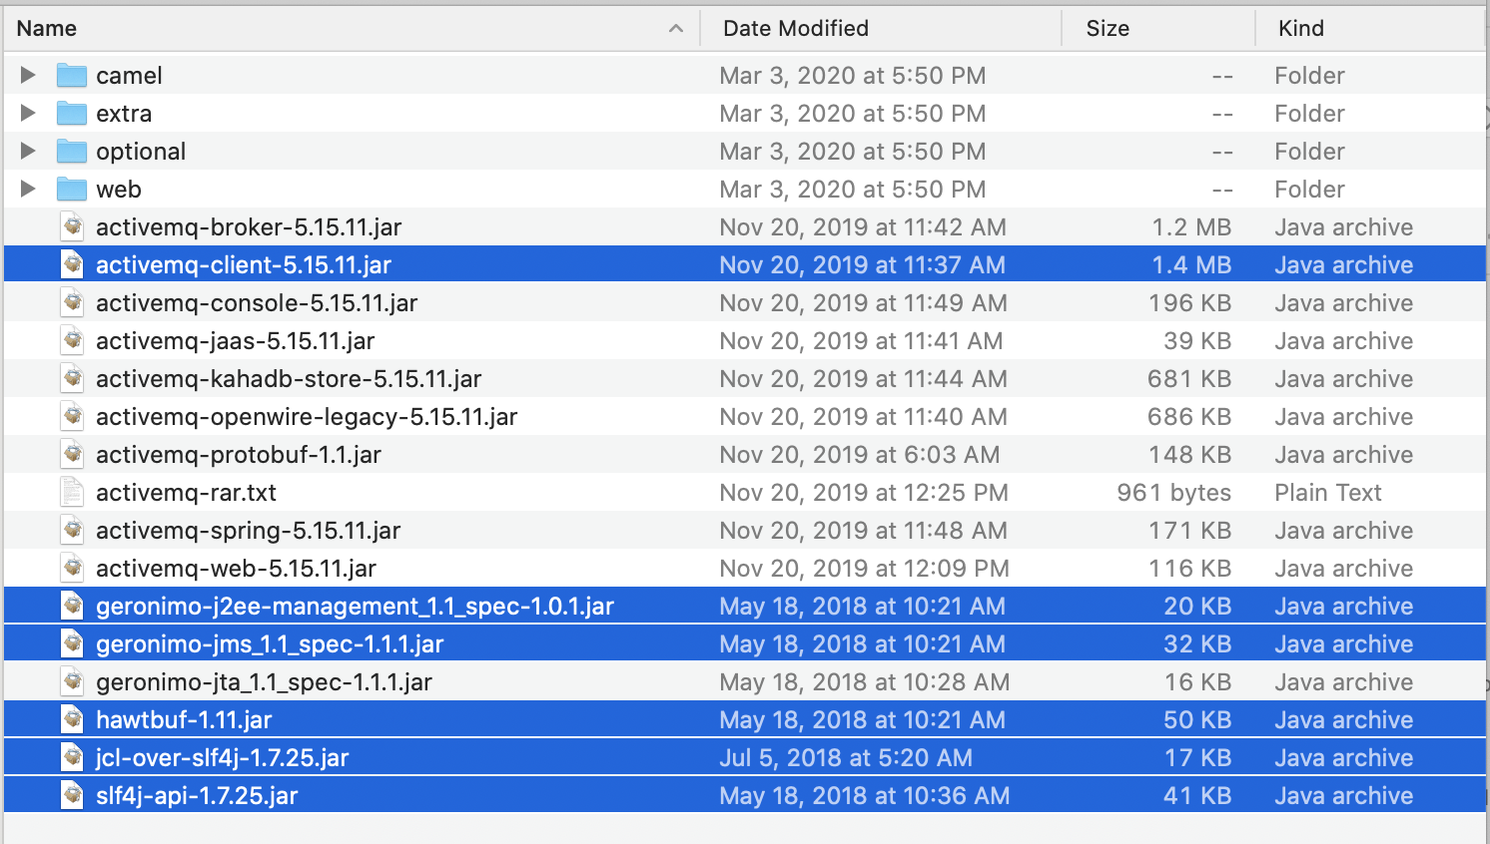
Task: Click file name geronimo-jta_1.1_spec-1.1.1.jar
Action: pyautogui.click(x=264, y=682)
